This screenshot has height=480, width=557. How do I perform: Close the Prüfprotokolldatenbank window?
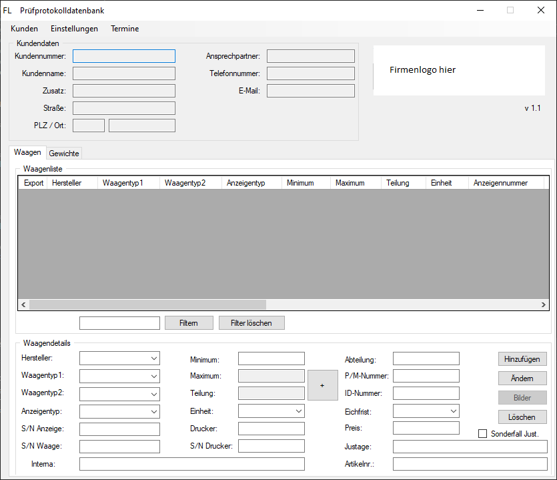(x=541, y=10)
